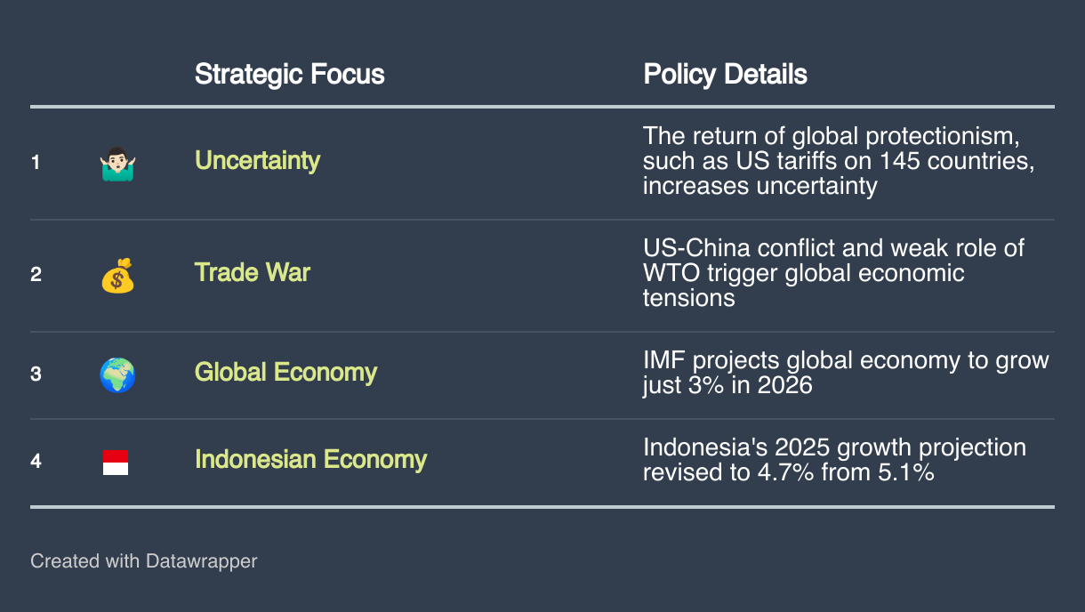Click the Global Economy label
Viewport: 1085px width, 612px height.
285,372
